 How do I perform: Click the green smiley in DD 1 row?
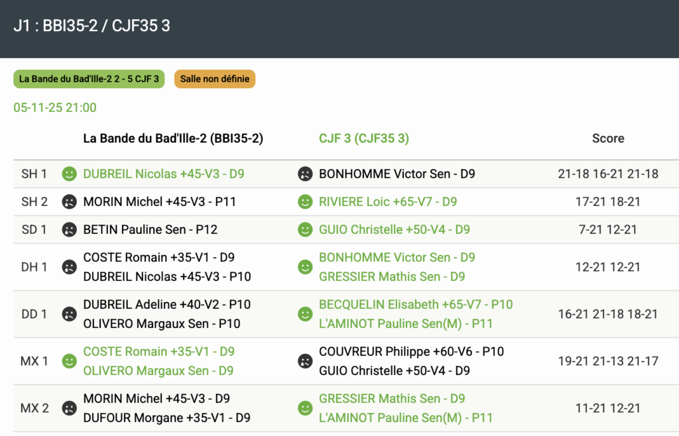click(305, 314)
